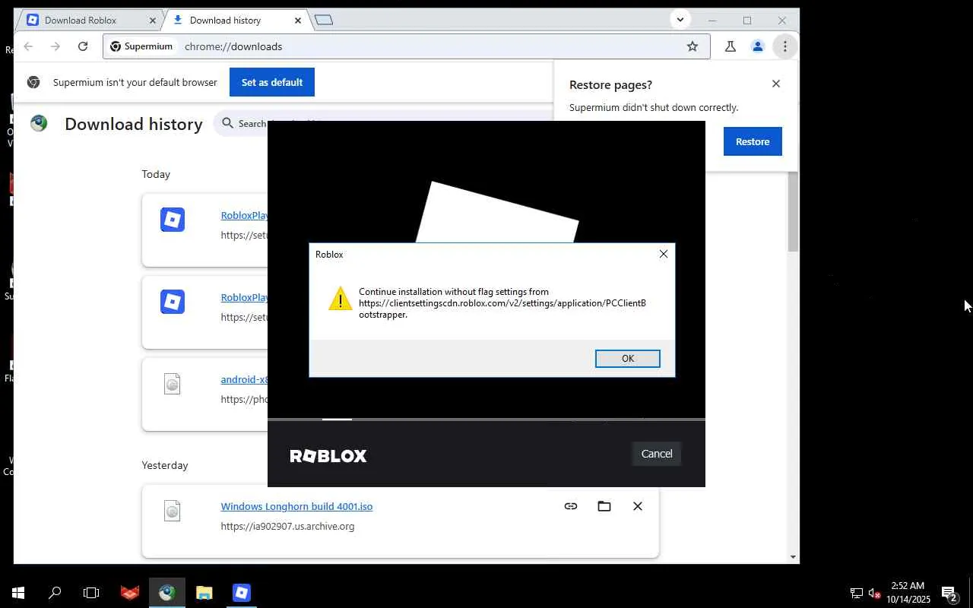Click the Roblox dialog title text
Image resolution: width=973 pixels, height=608 pixels.
click(x=329, y=254)
